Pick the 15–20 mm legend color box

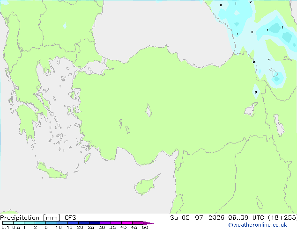pyautogui.click(x=73, y=223)
